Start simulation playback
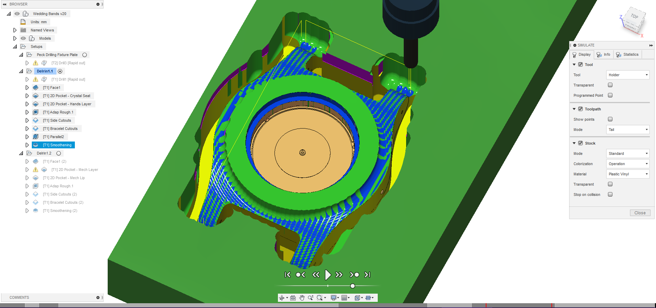The height and width of the screenshot is (308, 656). [328, 275]
